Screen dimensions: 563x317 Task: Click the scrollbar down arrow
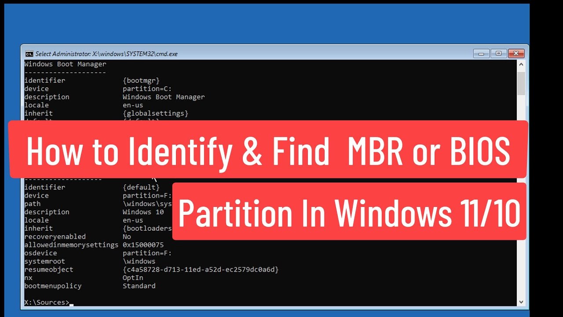click(521, 302)
